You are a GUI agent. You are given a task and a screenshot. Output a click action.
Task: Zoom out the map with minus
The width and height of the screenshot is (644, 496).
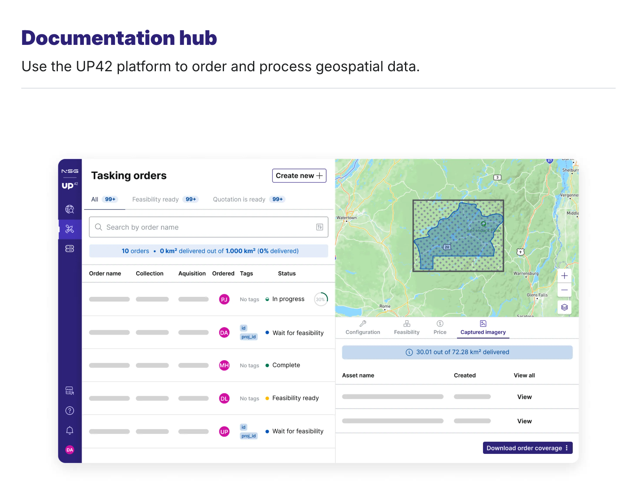coord(564,290)
